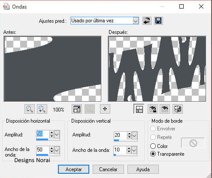Open the Ajustes pred. presets dropdown
This screenshot has width=212, height=178.
pyautogui.click(x=136, y=21)
